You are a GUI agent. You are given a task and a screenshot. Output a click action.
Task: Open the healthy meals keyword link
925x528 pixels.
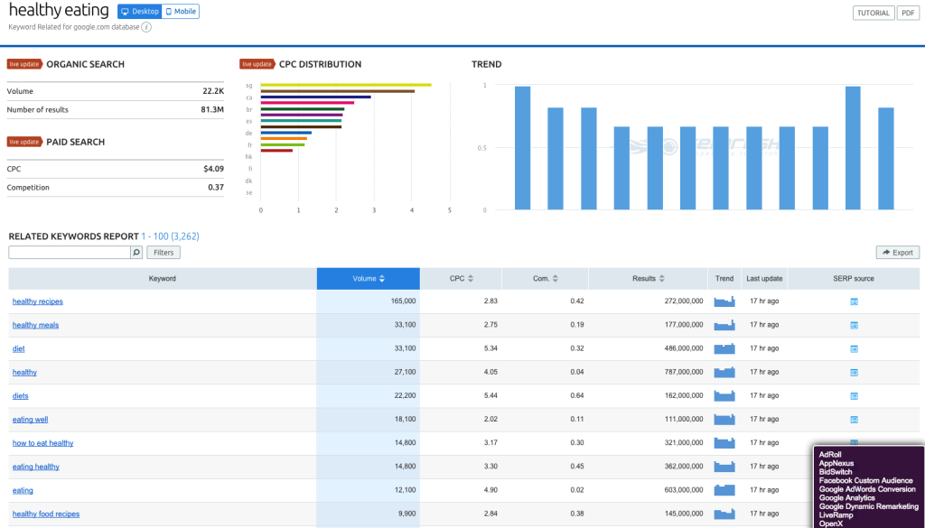(x=35, y=325)
